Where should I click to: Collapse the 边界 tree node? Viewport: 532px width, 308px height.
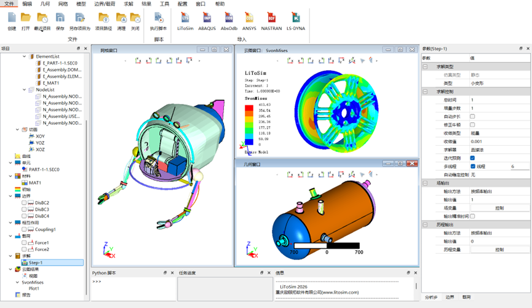click(x=10, y=195)
